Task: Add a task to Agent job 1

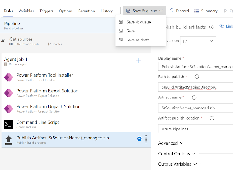Action: tap(138, 61)
